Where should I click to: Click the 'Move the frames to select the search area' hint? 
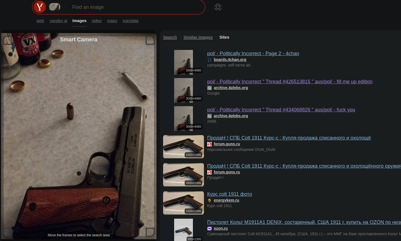[79, 235]
